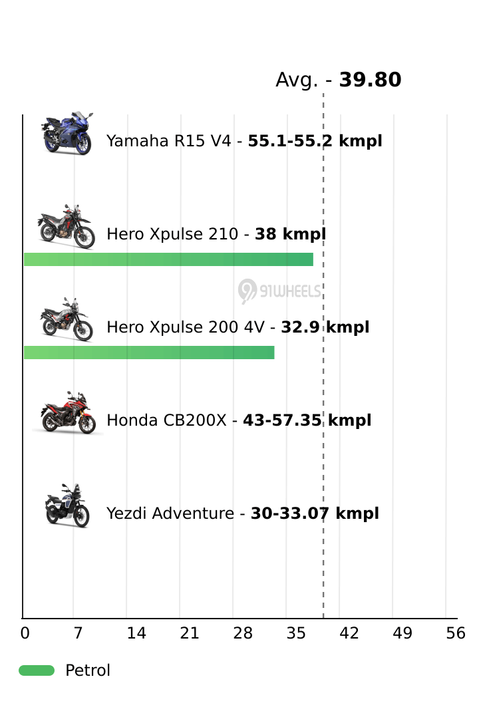The width and height of the screenshot is (479, 725).
Task: Select the Yezdi Adventure 30-33.07 kmpl label
Action: 243,513
